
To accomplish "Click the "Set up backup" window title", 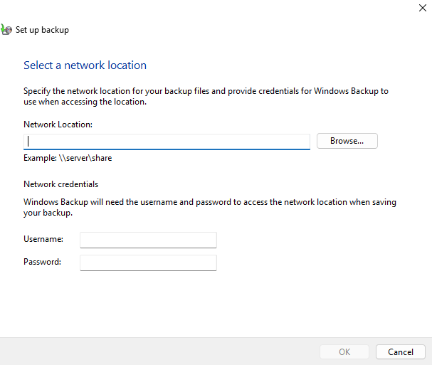I will point(42,31).
